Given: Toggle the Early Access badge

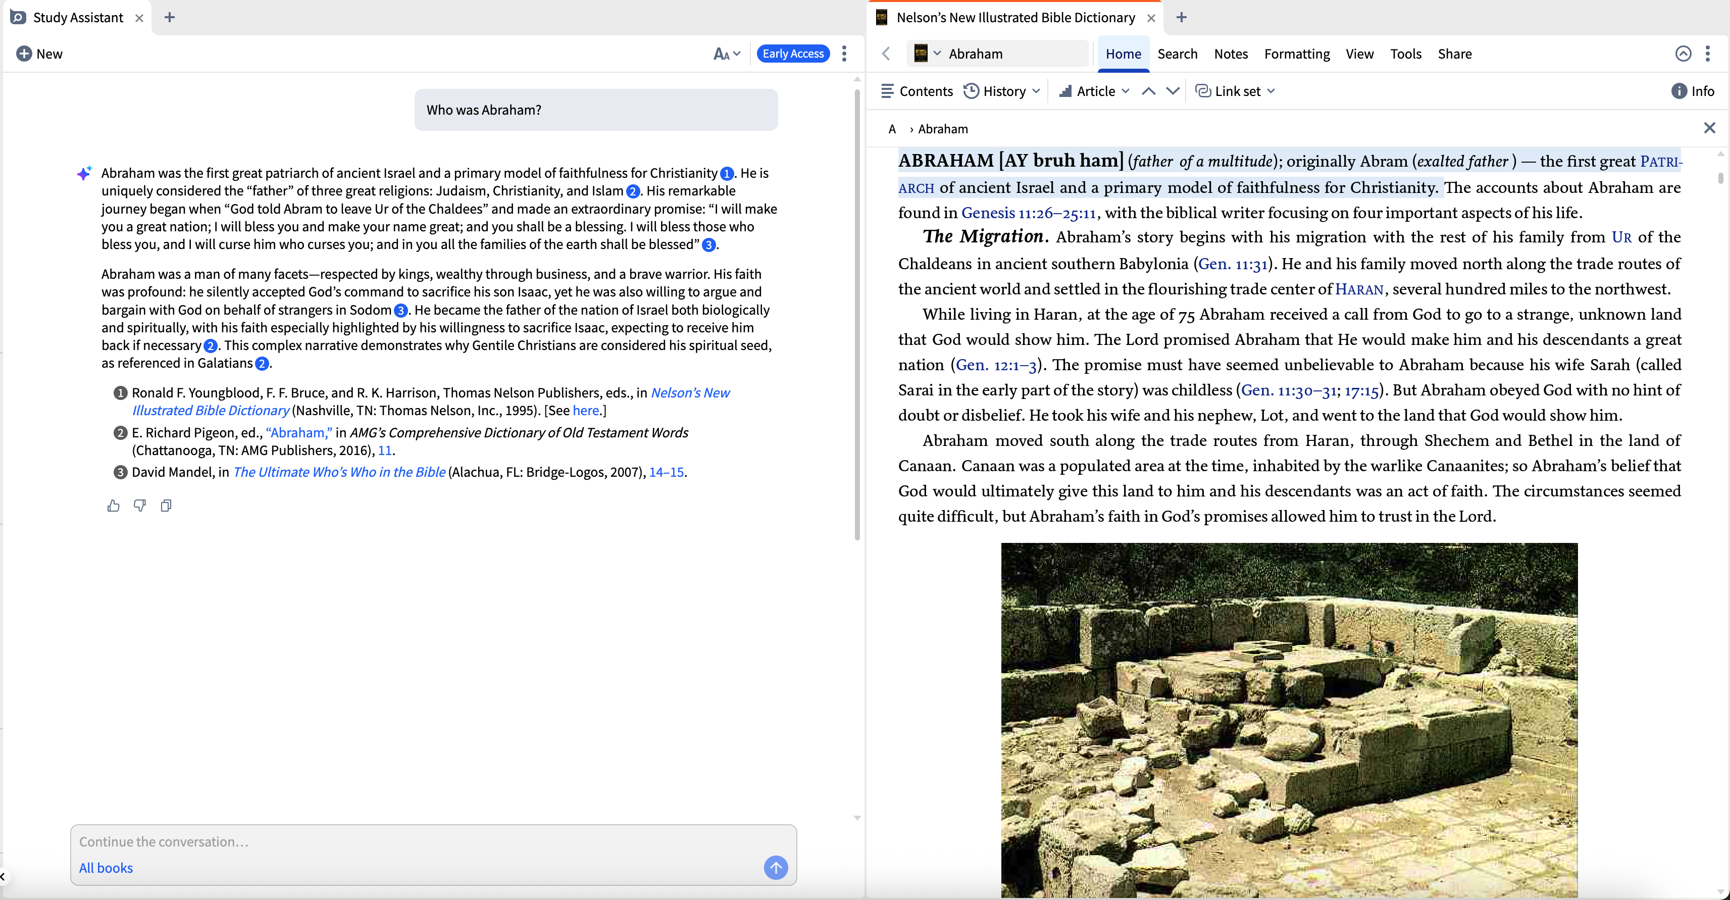Looking at the screenshot, I should point(792,54).
